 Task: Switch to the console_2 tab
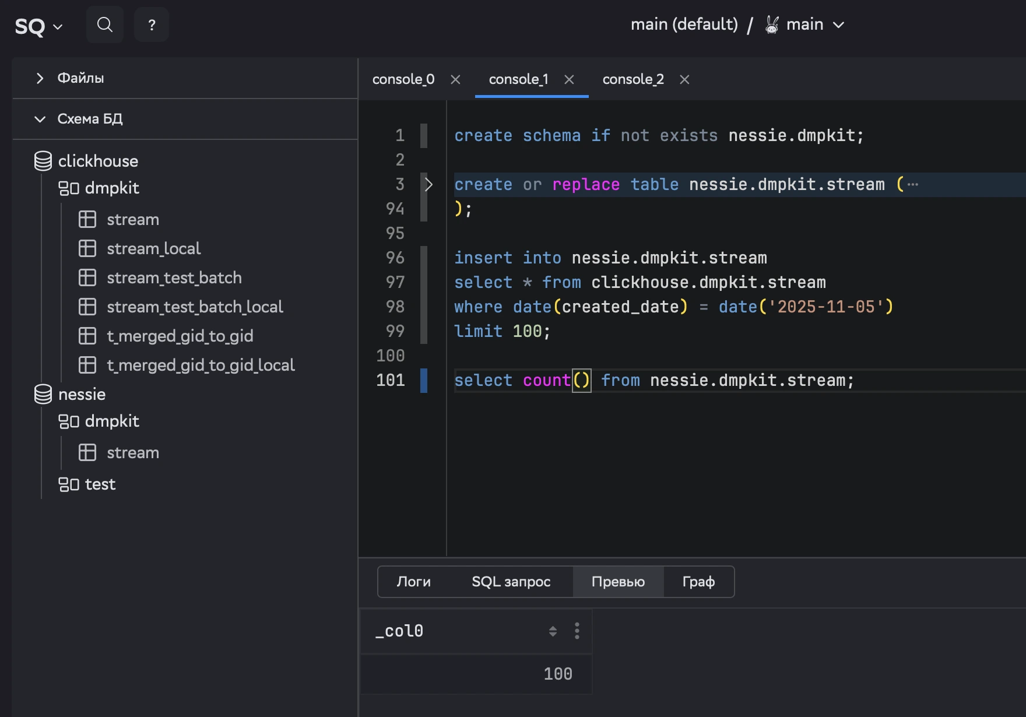click(633, 79)
